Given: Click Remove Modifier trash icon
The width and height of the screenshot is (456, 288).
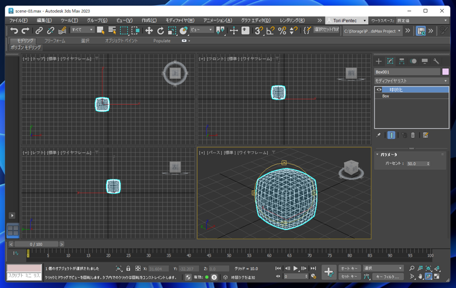Looking at the screenshot, I should tap(413, 135).
